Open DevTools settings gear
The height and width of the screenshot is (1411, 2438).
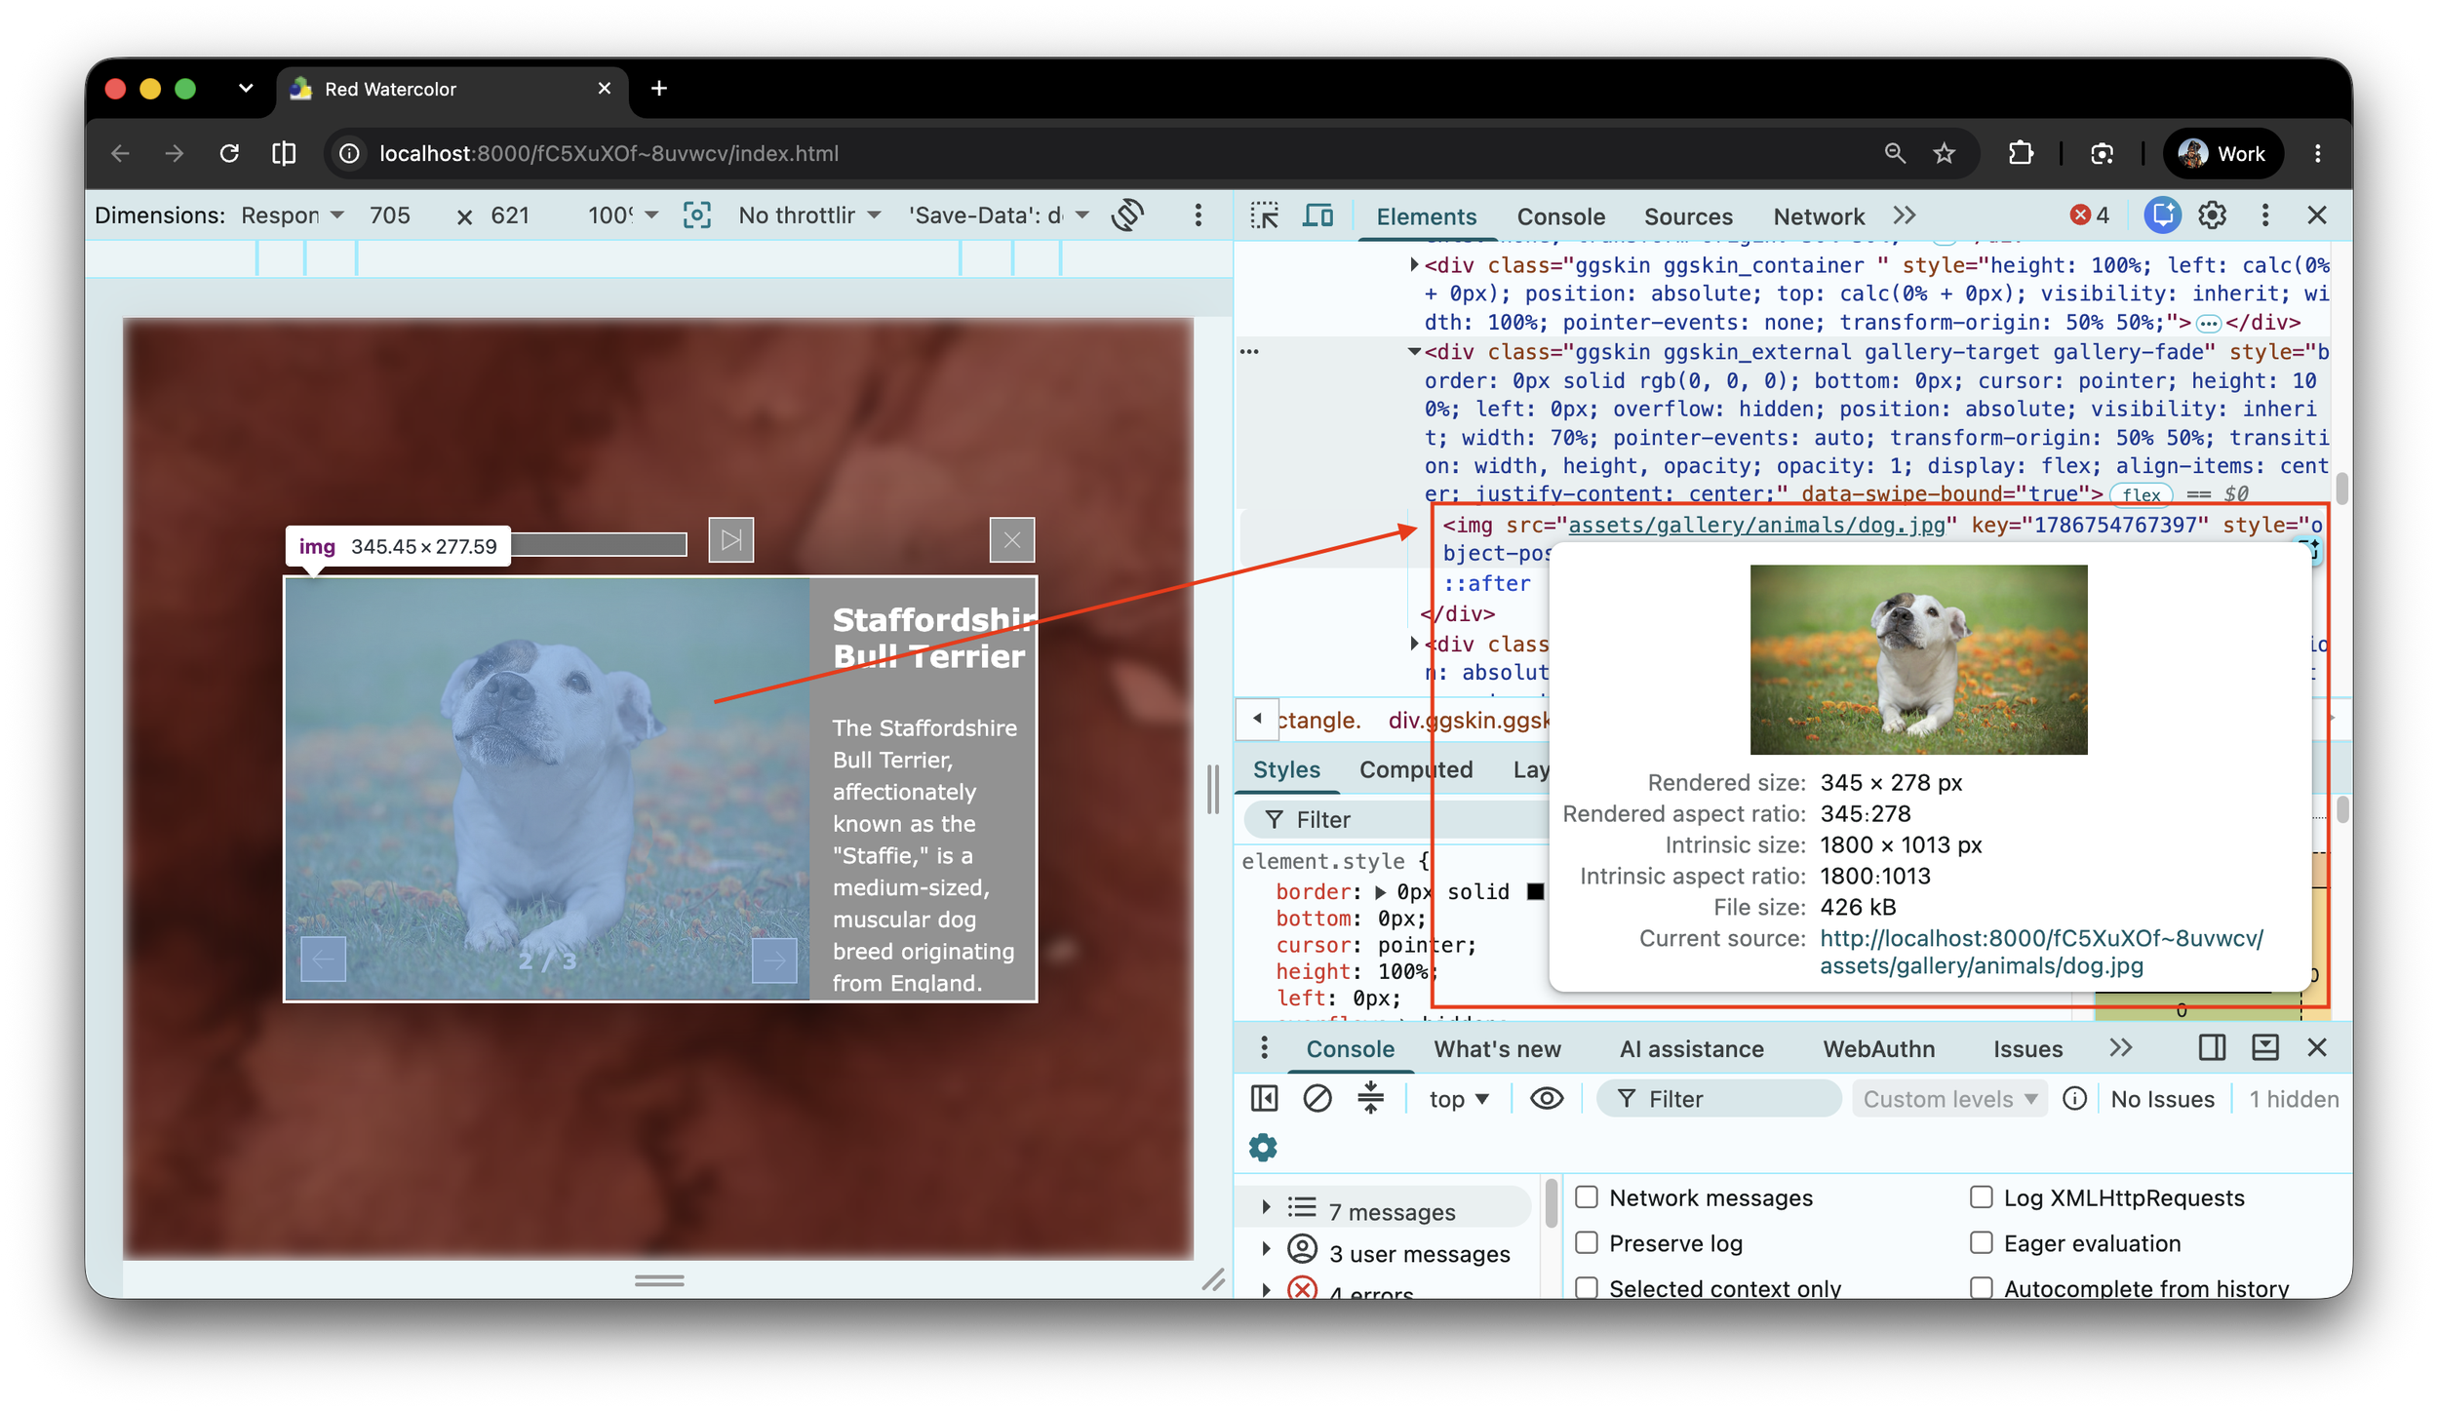click(x=2213, y=216)
